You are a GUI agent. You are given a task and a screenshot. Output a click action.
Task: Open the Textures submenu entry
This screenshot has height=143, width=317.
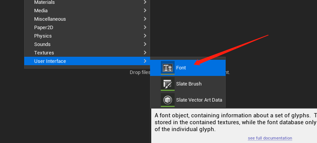click(x=87, y=53)
